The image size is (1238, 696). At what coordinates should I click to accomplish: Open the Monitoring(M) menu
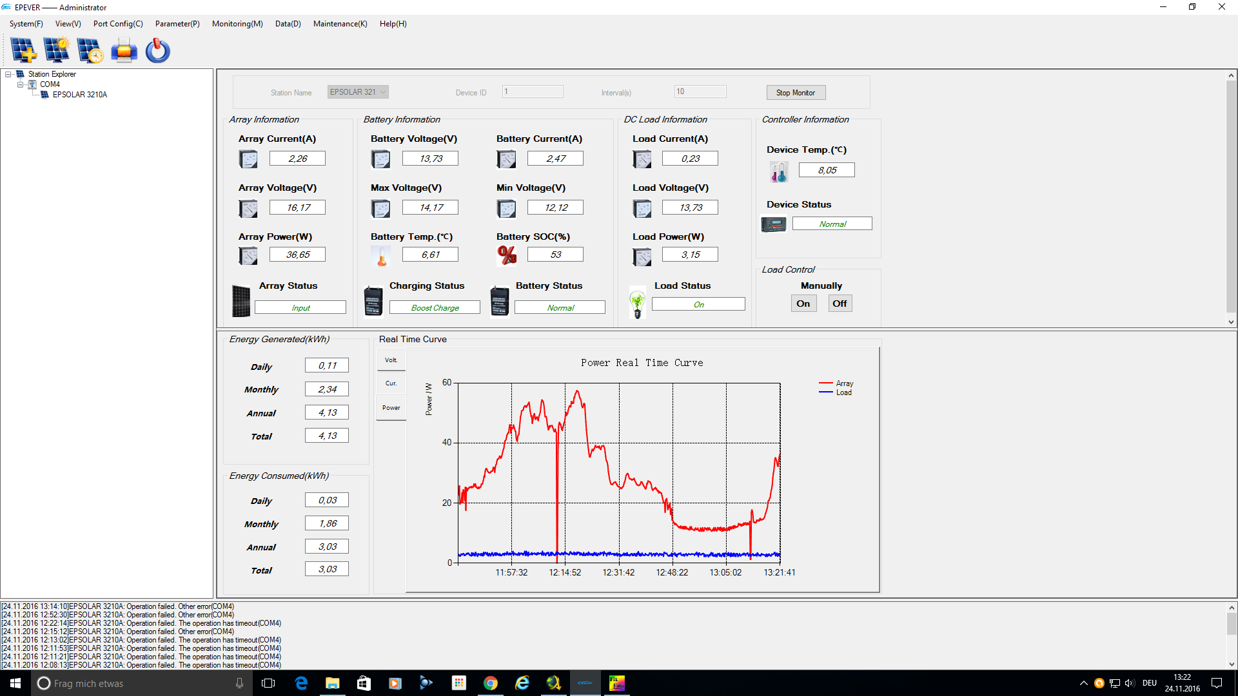[237, 24]
